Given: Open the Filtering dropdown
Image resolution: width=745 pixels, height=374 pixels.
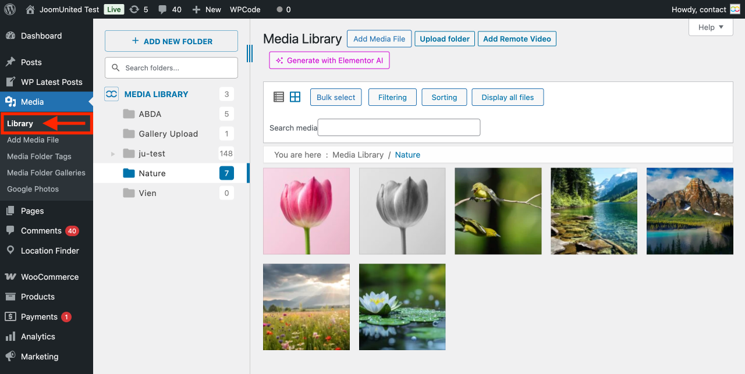Looking at the screenshot, I should click(392, 97).
